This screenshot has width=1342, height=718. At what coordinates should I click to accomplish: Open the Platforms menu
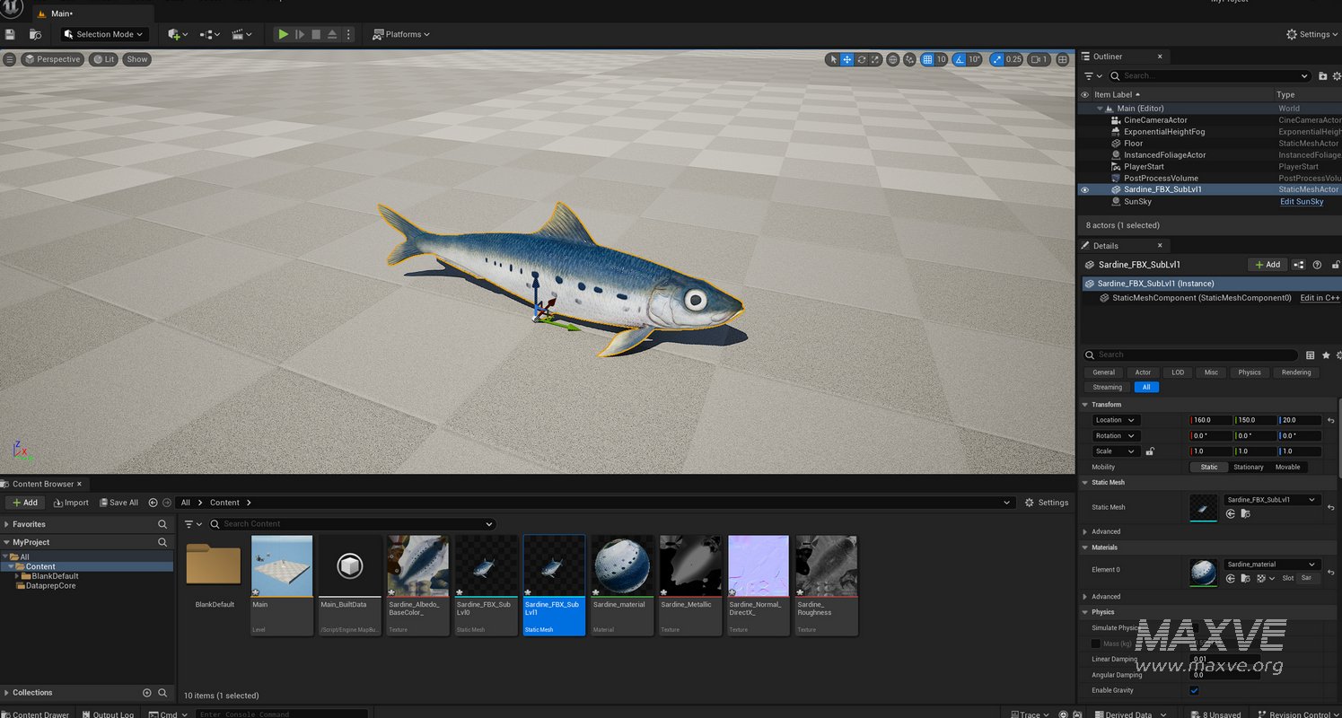tap(400, 34)
